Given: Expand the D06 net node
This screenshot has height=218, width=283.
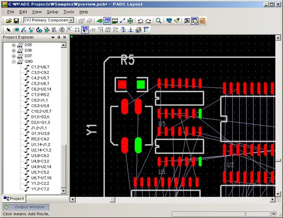Looking at the screenshot, I should pos(14,51).
